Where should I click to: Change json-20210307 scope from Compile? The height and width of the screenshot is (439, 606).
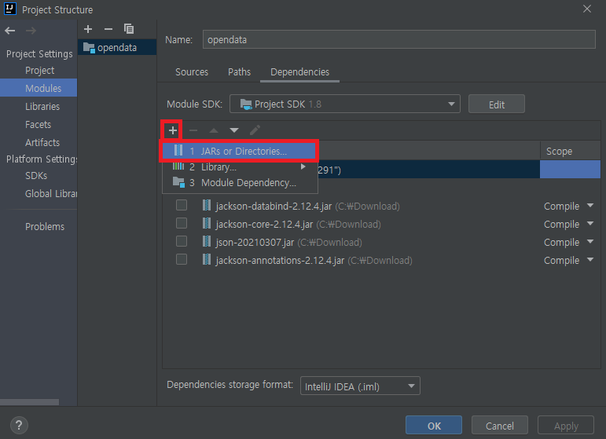click(568, 243)
